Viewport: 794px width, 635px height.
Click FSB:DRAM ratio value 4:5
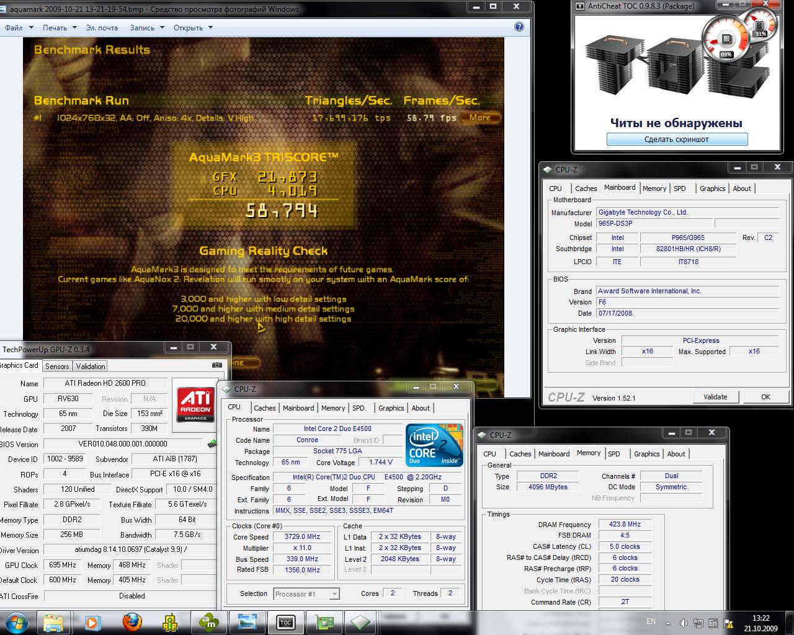[625, 536]
